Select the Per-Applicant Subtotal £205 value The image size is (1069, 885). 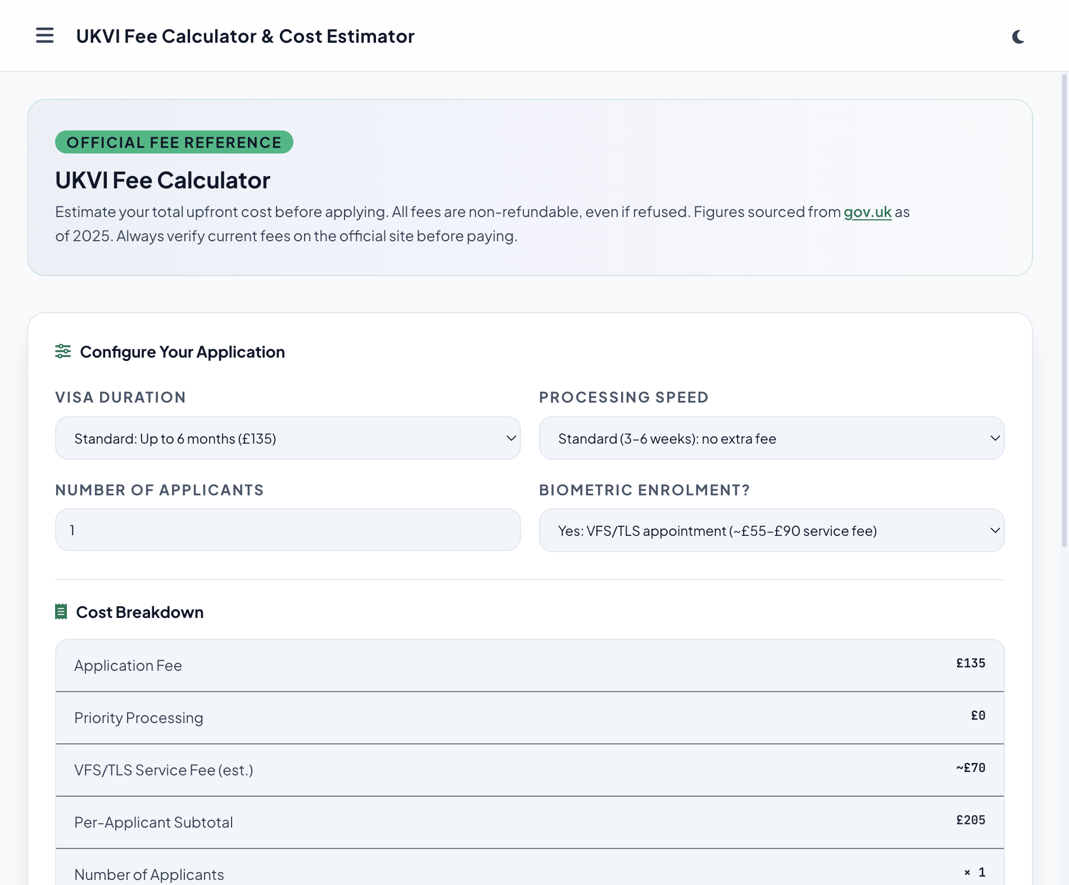pos(971,820)
